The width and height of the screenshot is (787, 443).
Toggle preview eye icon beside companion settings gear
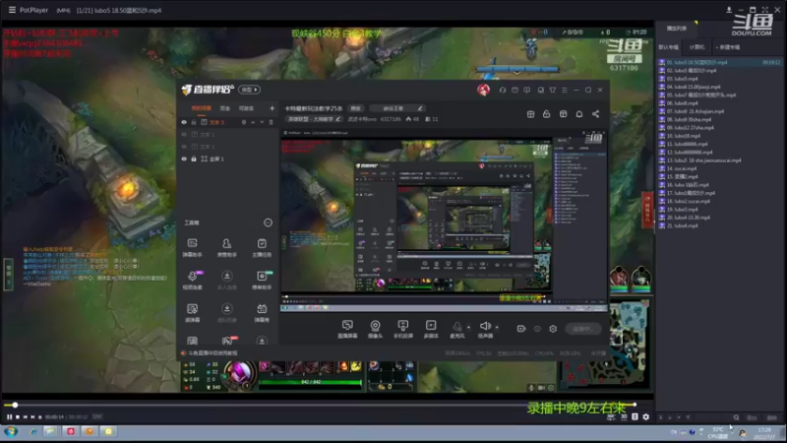tap(537, 329)
